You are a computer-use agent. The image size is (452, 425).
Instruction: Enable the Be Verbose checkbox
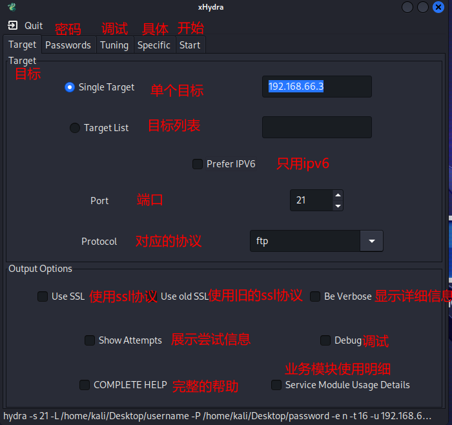315,296
